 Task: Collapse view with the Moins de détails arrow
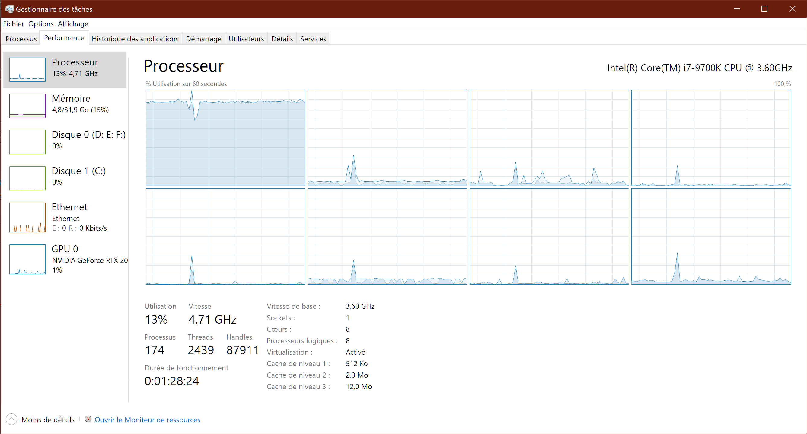[x=11, y=419]
